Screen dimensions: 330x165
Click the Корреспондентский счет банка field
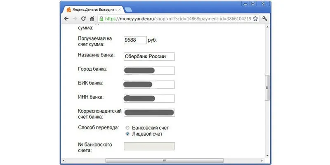tap(149, 113)
